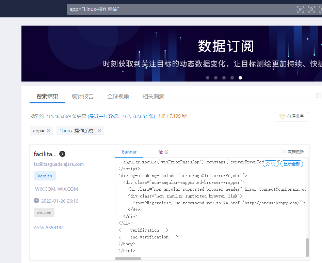This screenshot has width=322, height=263.
Task: Click the 分词 pill button
Action: [271, 164]
